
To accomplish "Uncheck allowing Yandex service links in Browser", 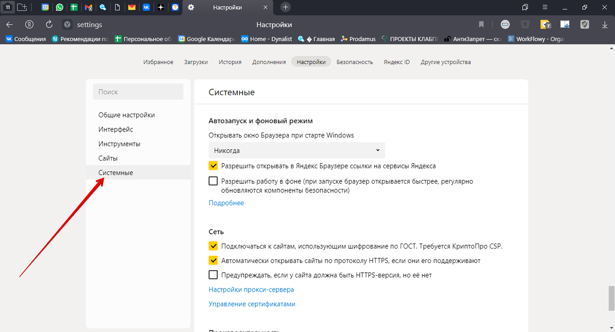I will point(213,166).
